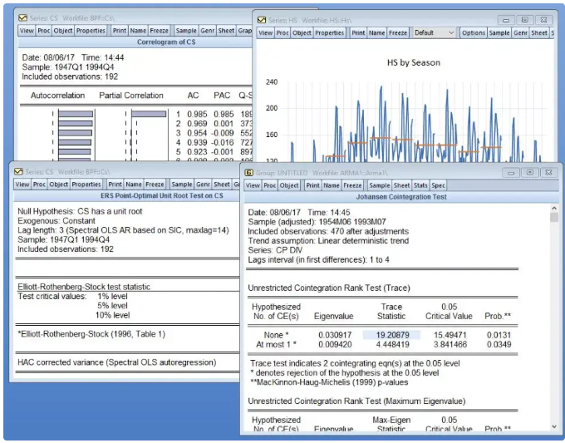Click Options in HS series window
The image size is (565, 443).
(x=474, y=32)
